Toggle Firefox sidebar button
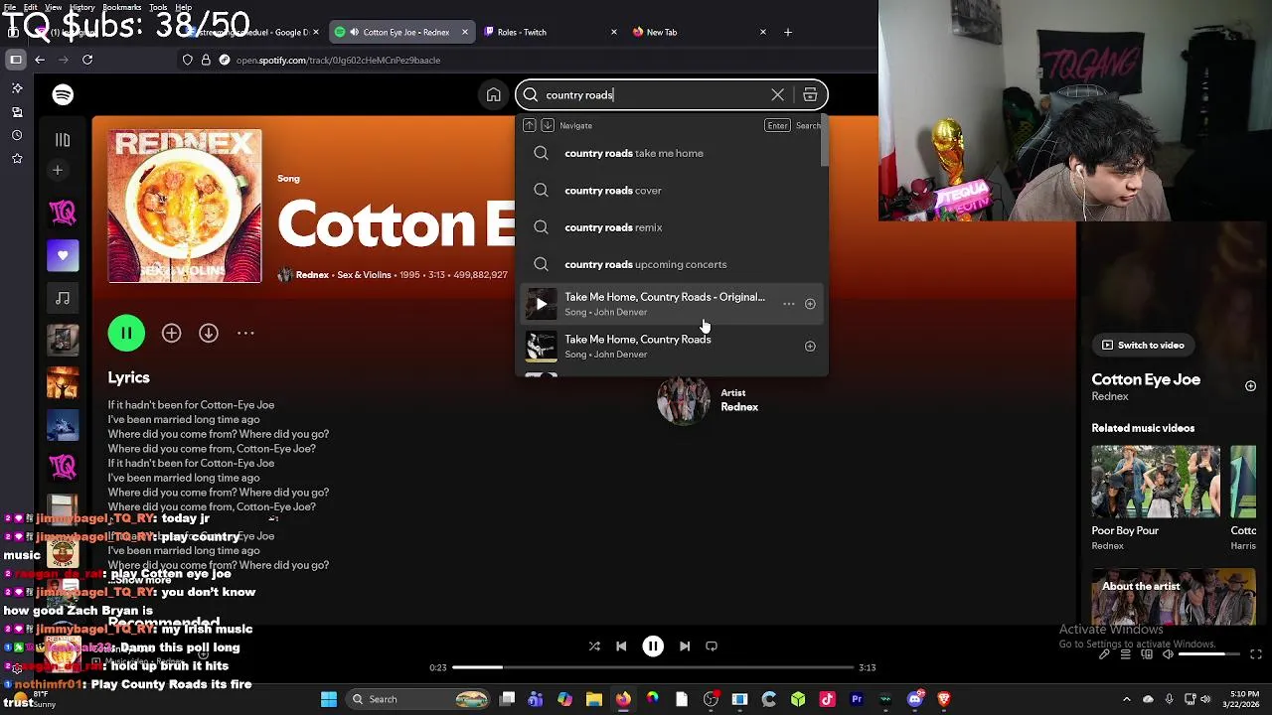The image size is (1272, 715). pos(16,60)
